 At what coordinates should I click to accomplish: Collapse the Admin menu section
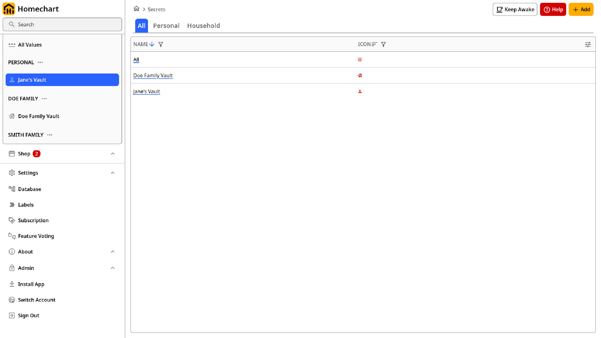113,268
